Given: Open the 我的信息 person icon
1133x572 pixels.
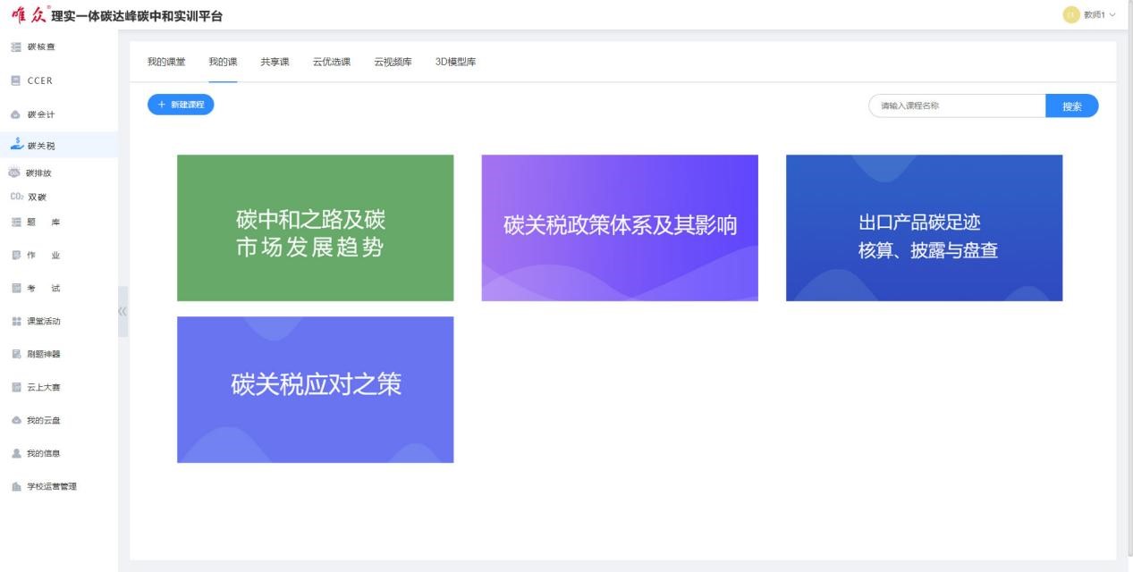Looking at the screenshot, I should (15, 453).
